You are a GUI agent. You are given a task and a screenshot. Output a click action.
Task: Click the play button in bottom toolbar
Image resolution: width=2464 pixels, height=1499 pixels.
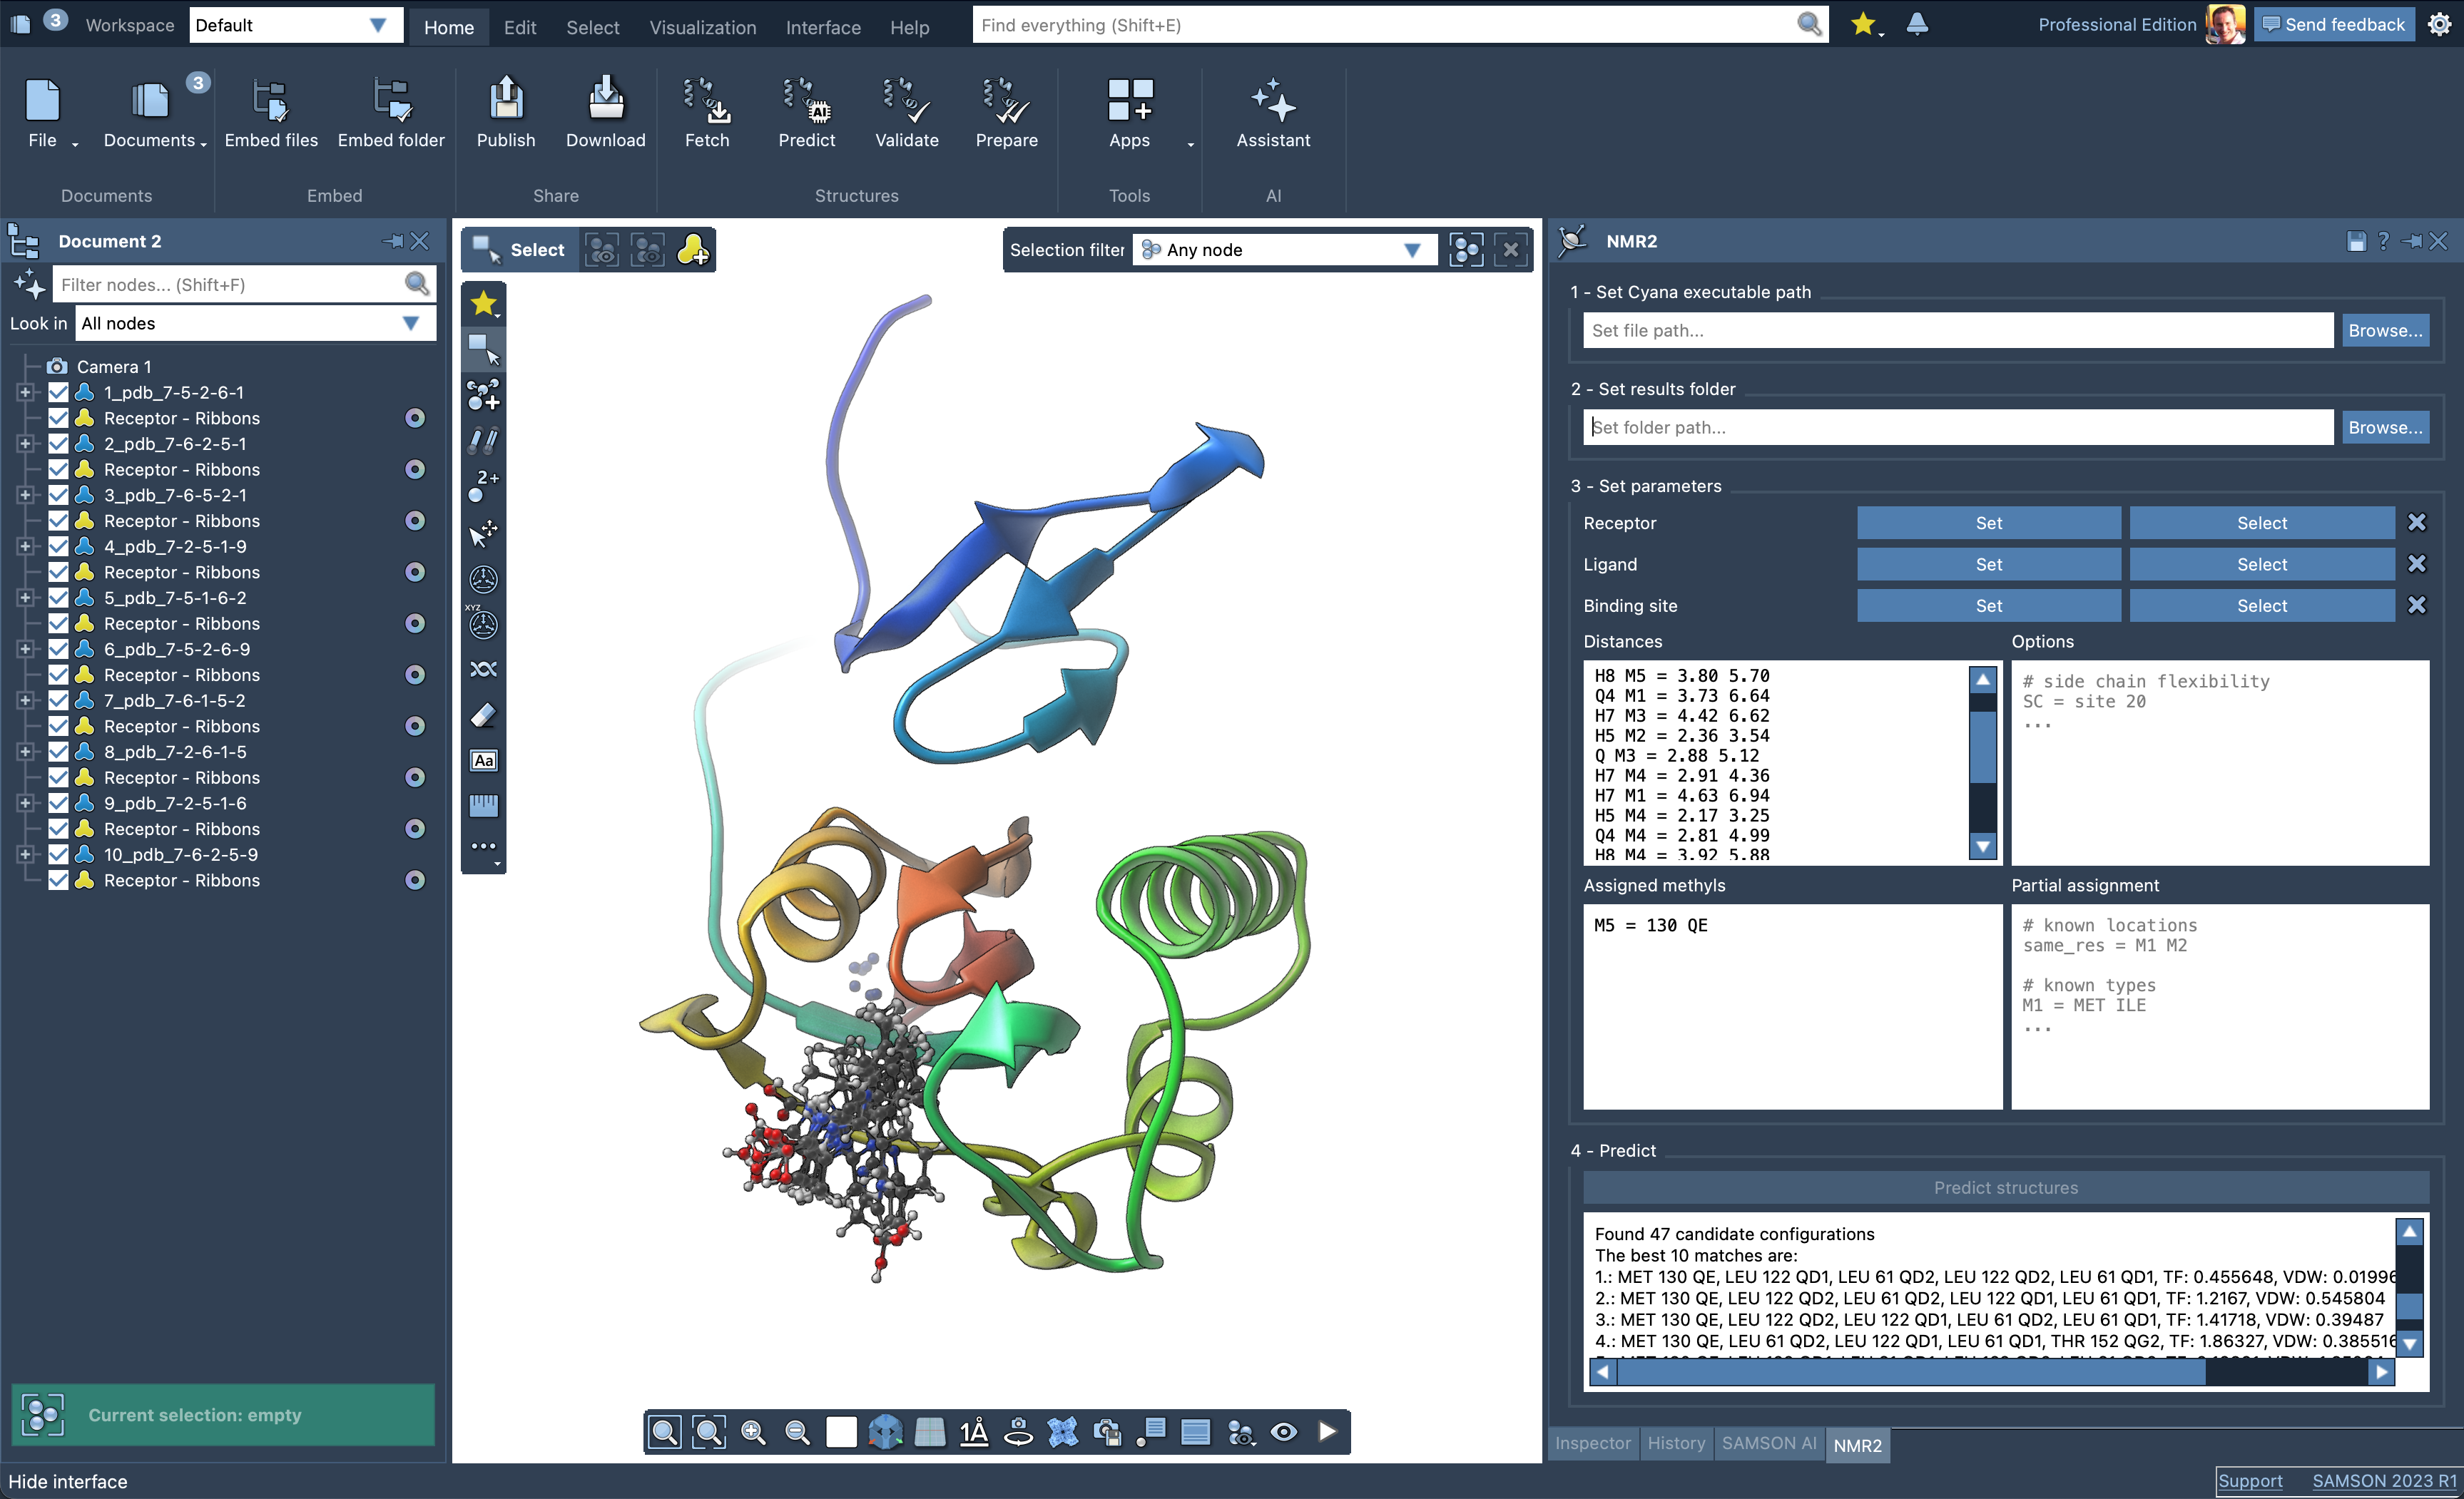[x=1327, y=1432]
